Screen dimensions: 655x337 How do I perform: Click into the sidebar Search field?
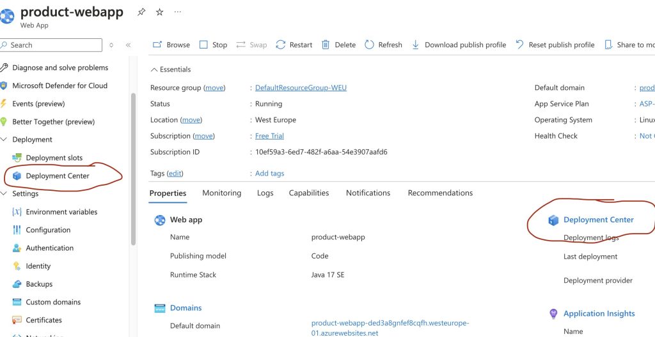[x=54, y=45]
